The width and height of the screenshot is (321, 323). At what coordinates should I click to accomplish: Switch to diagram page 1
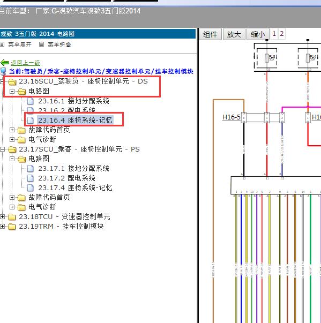(x=274, y=34)
